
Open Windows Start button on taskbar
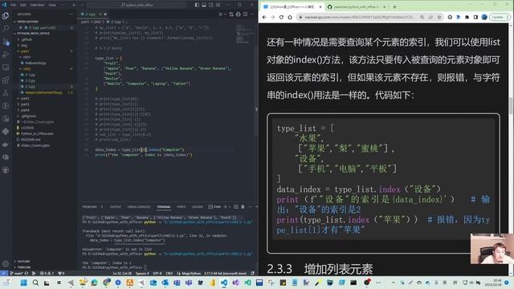(23, 283)
